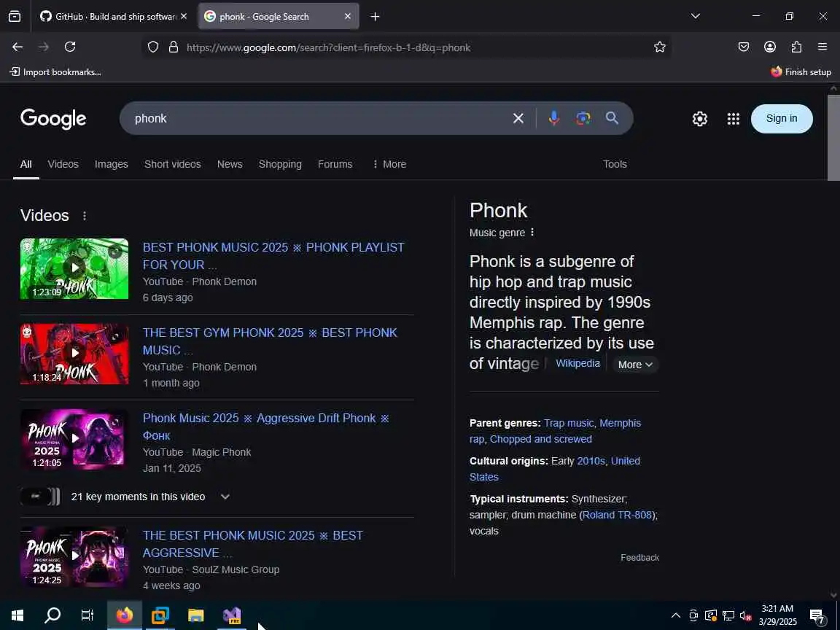Image resolution: width=840 pixels, height=630 pixels.
Task: Open Visual Studio from the taskbar
Action: click(232, 615)
